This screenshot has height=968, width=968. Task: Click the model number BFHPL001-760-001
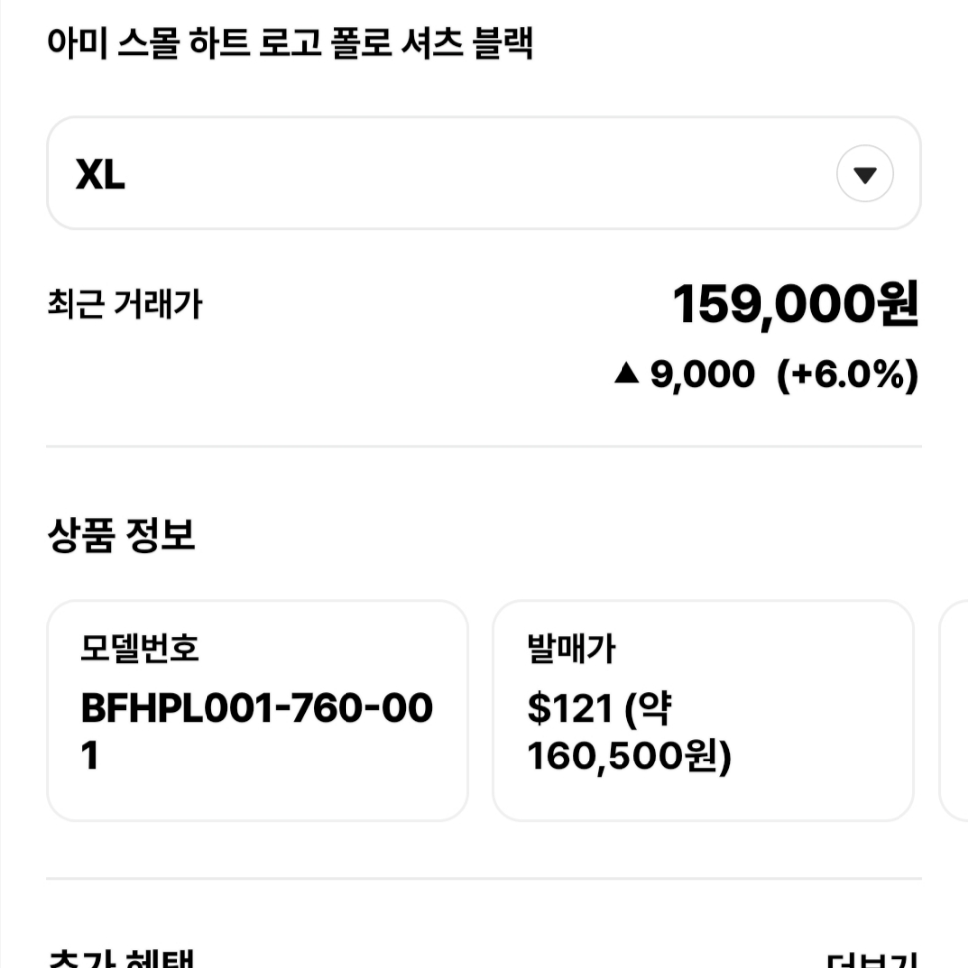coord(257,731)
